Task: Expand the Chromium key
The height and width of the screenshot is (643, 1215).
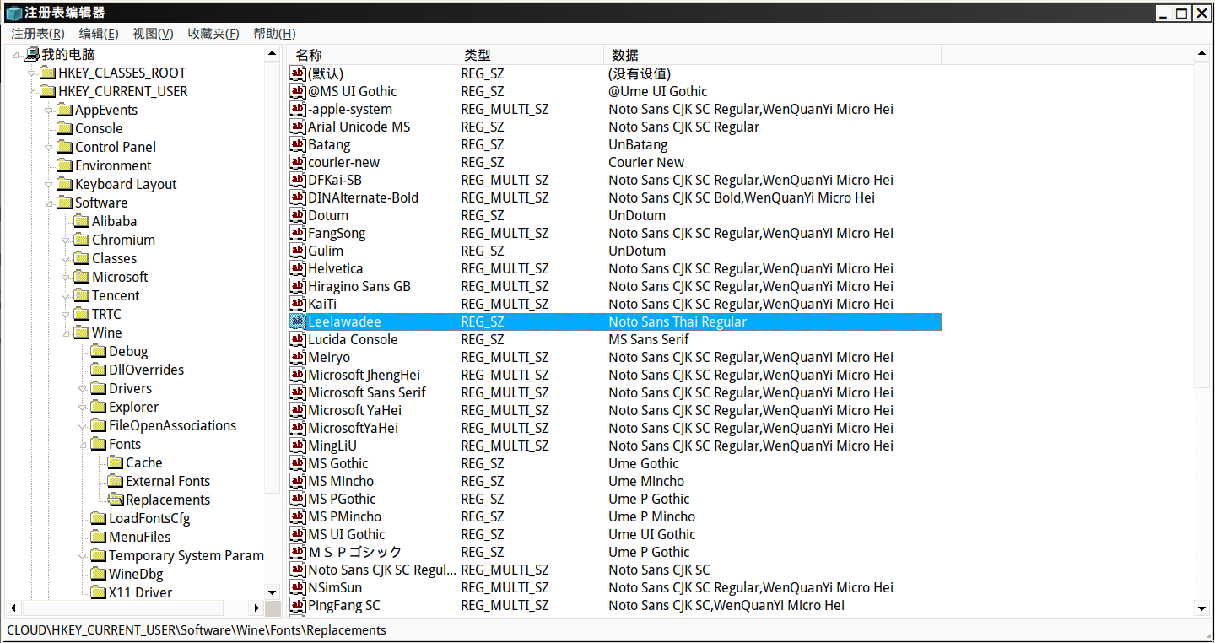Action: (66, 240)
